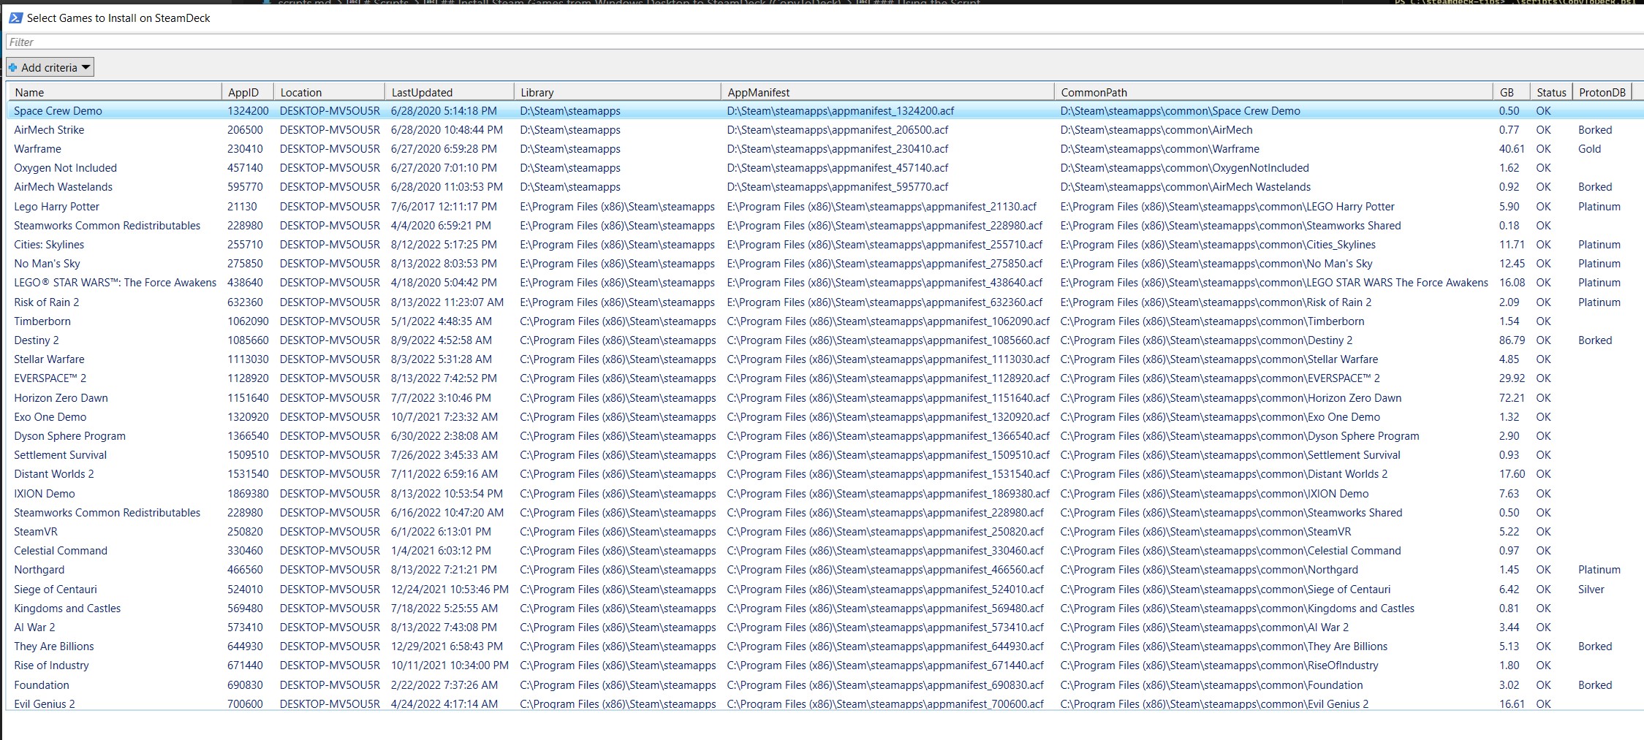Select the Evil Genius 2 row
1644x740 pixels.
tap(825, 703)
